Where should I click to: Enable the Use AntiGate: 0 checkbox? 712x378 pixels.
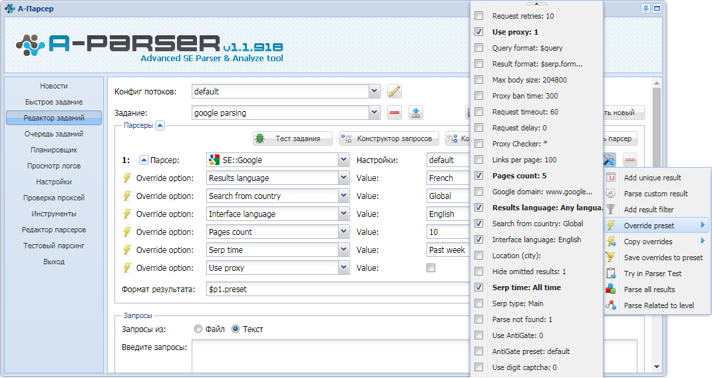pyautogui.click(x=478, y=335)
